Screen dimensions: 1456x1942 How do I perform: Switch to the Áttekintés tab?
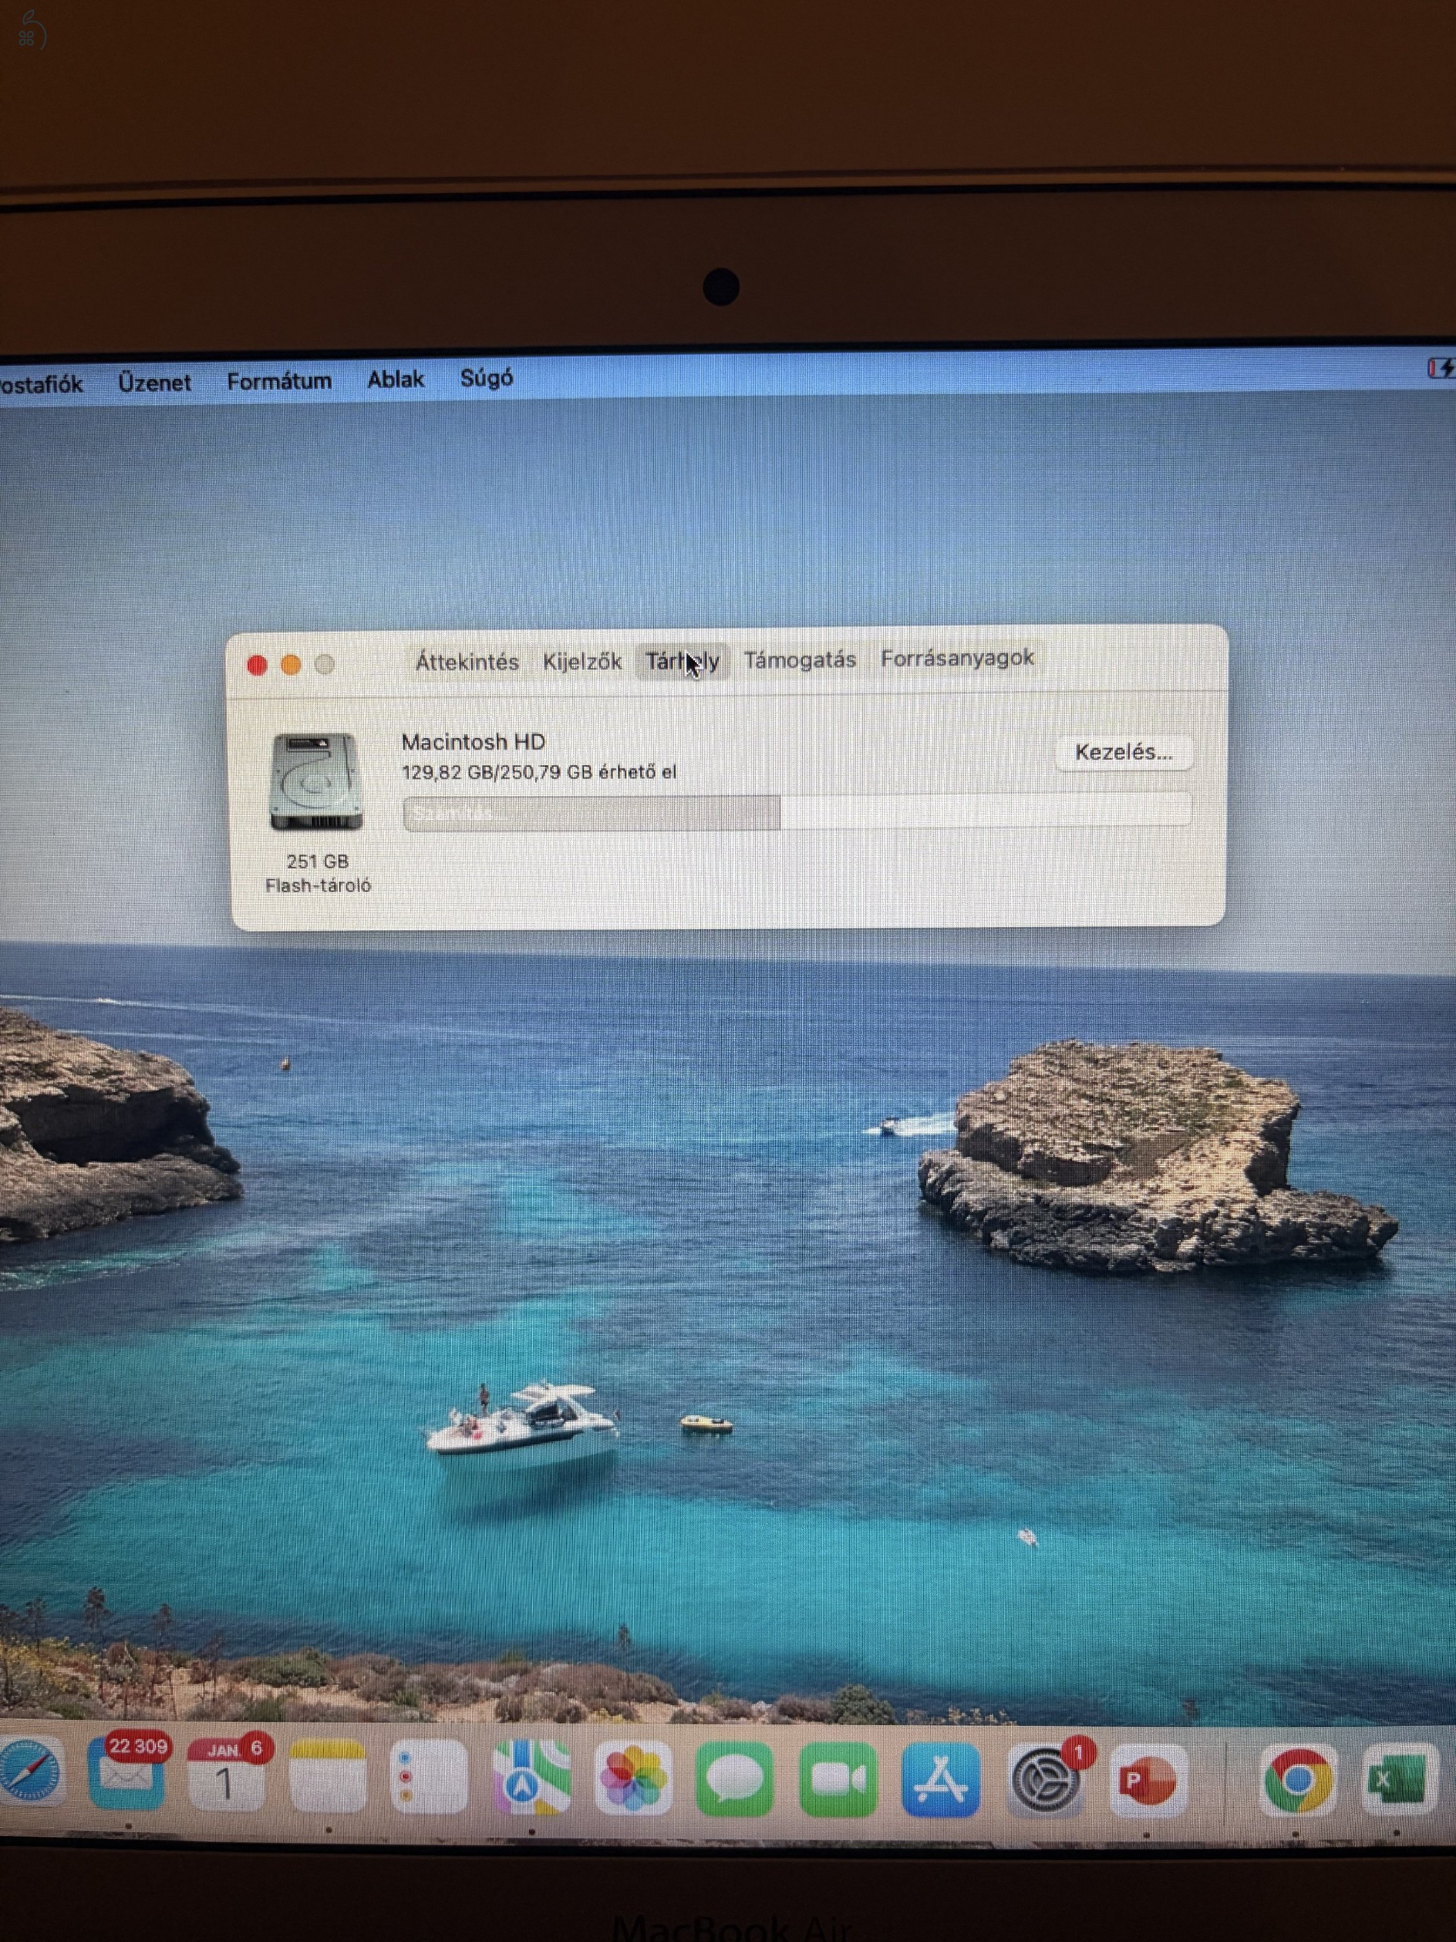467,662
